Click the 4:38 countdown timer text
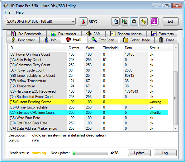Image resolution: width=185 pixels, height=162 pixels. click(114, 153)
